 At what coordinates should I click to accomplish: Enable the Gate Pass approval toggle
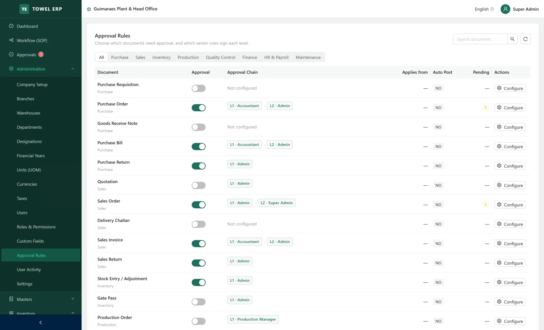[198, 302]
